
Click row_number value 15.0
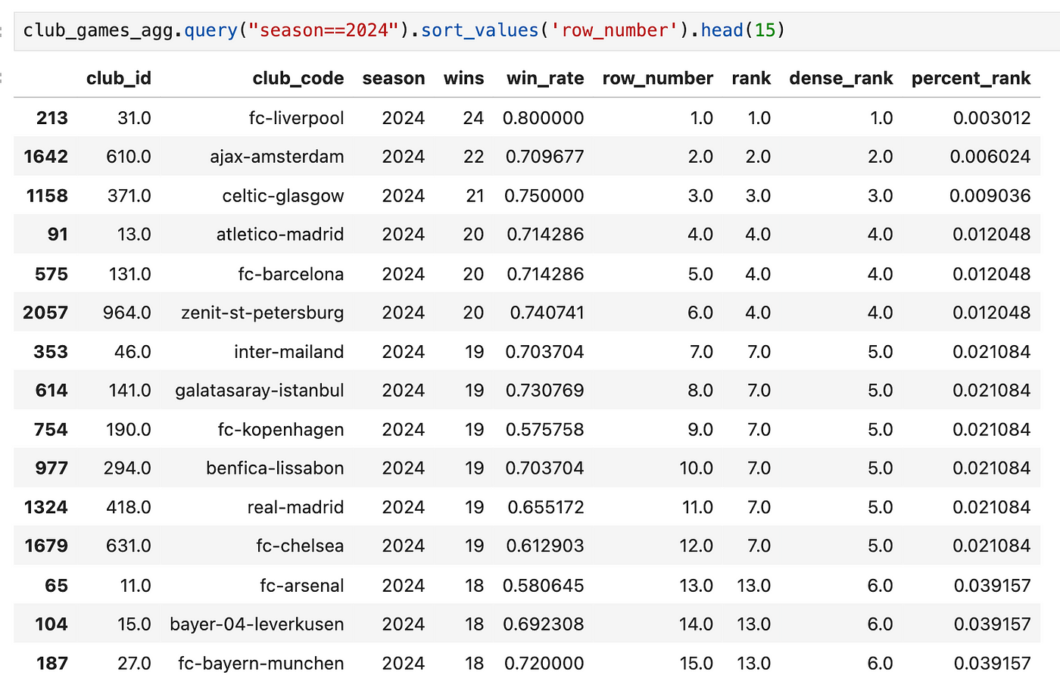coord(697,664)
